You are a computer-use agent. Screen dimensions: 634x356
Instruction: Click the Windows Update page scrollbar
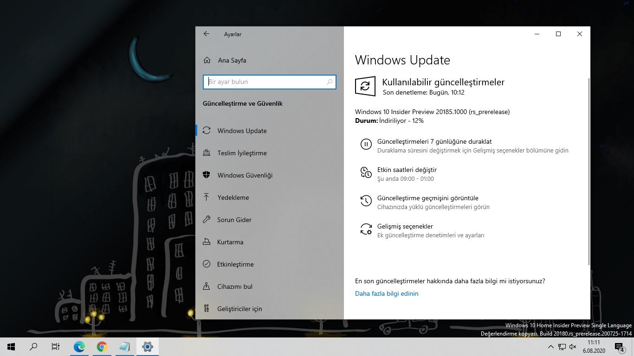[x=589, y=172]
